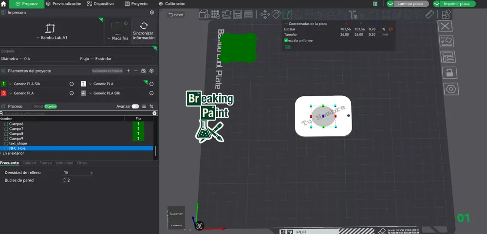
Task: Click red filament 3 color swatch
Action: coord(4,93)
